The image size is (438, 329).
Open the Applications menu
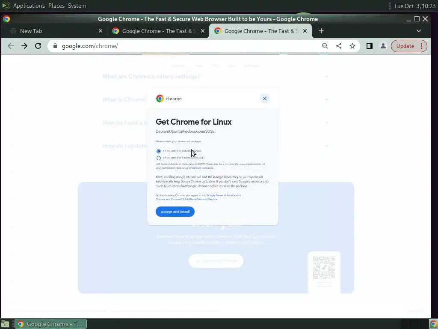tap(29, 6)
